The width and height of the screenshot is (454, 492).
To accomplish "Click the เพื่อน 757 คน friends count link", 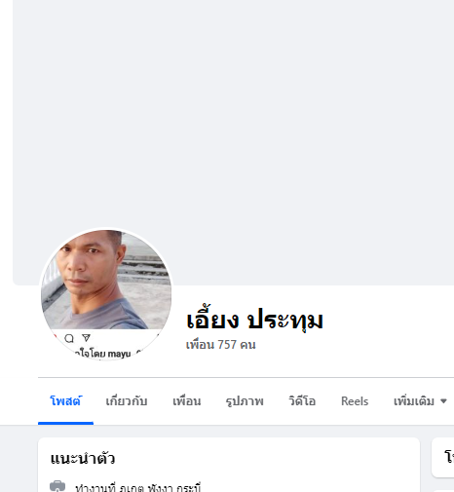I will click(x=221, y=345).
